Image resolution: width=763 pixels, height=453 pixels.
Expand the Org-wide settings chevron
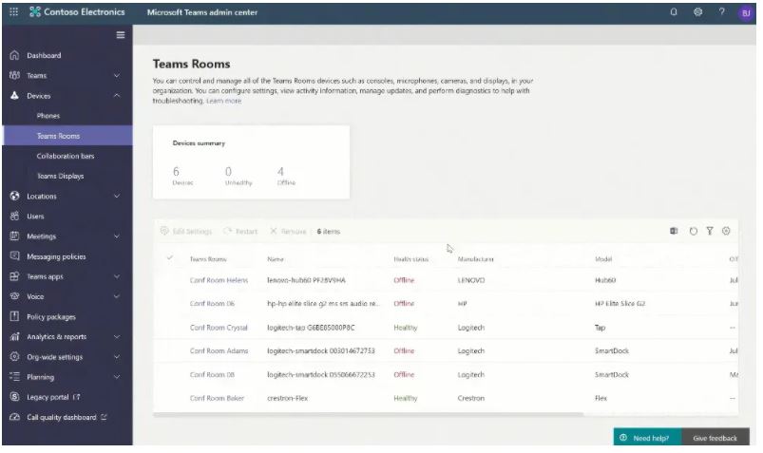[x=117, y=357]
